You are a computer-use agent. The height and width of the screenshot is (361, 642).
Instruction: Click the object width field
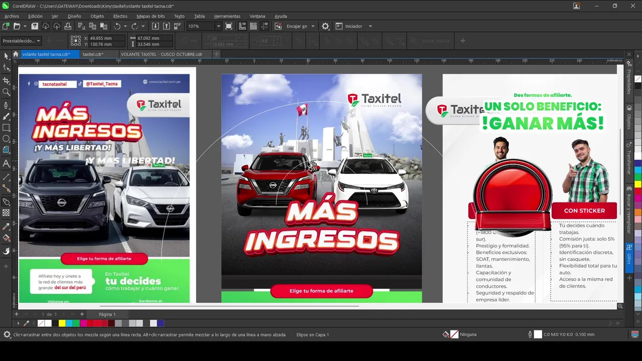[154, 38]
